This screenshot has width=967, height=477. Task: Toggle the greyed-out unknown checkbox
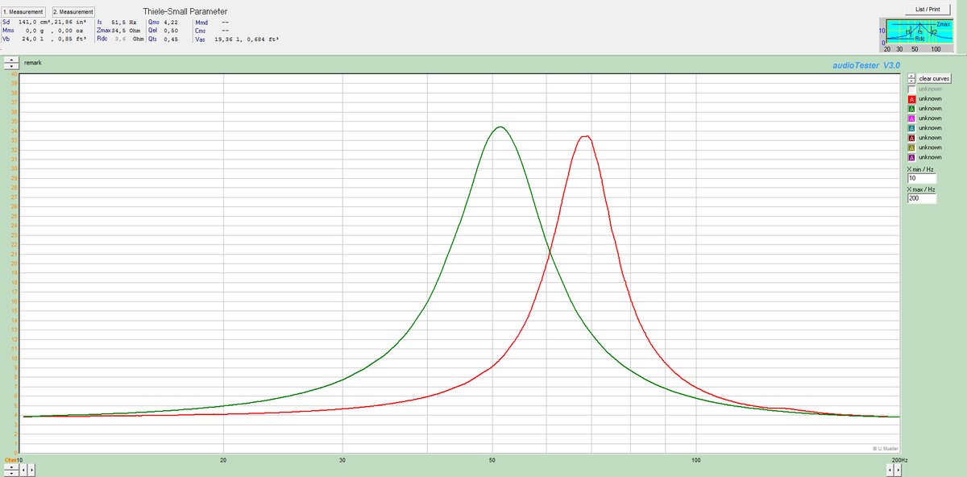pyautogui.click(x=911, y=89)
